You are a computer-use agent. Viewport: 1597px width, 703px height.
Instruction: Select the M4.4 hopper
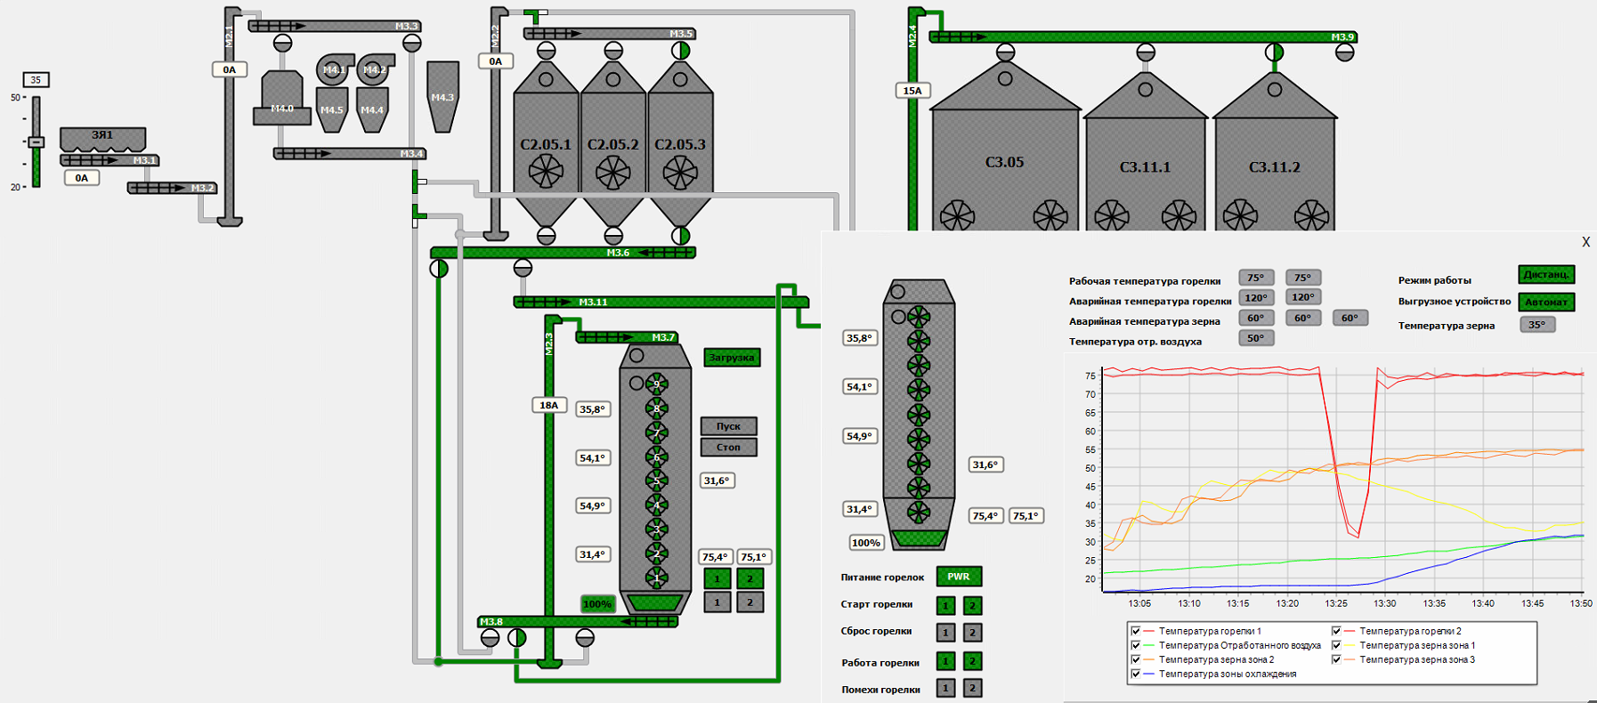point(372,109)
